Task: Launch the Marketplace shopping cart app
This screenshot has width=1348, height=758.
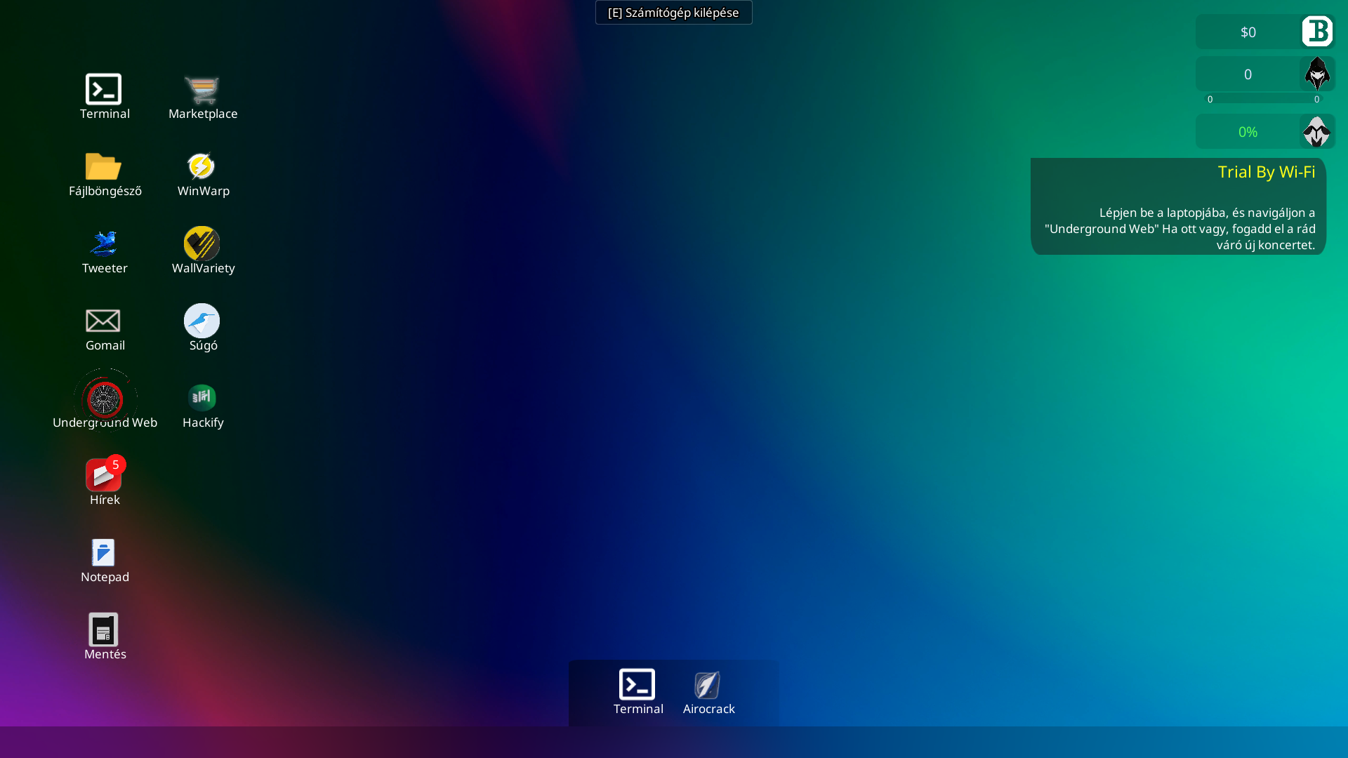Action: tap(202, 90)
